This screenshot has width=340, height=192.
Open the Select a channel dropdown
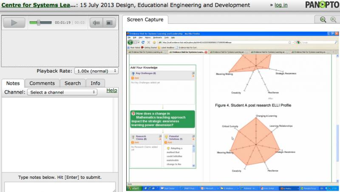click(62, 92)
